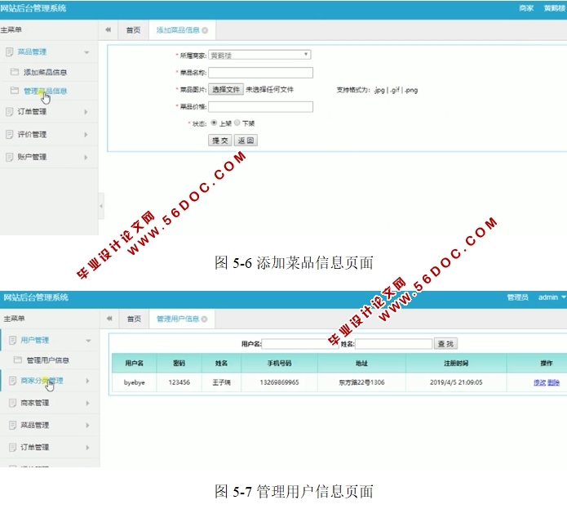The image size is (567, 509).
Task: Select the 上架 status radio button
Action: click(x=214, y=123)
